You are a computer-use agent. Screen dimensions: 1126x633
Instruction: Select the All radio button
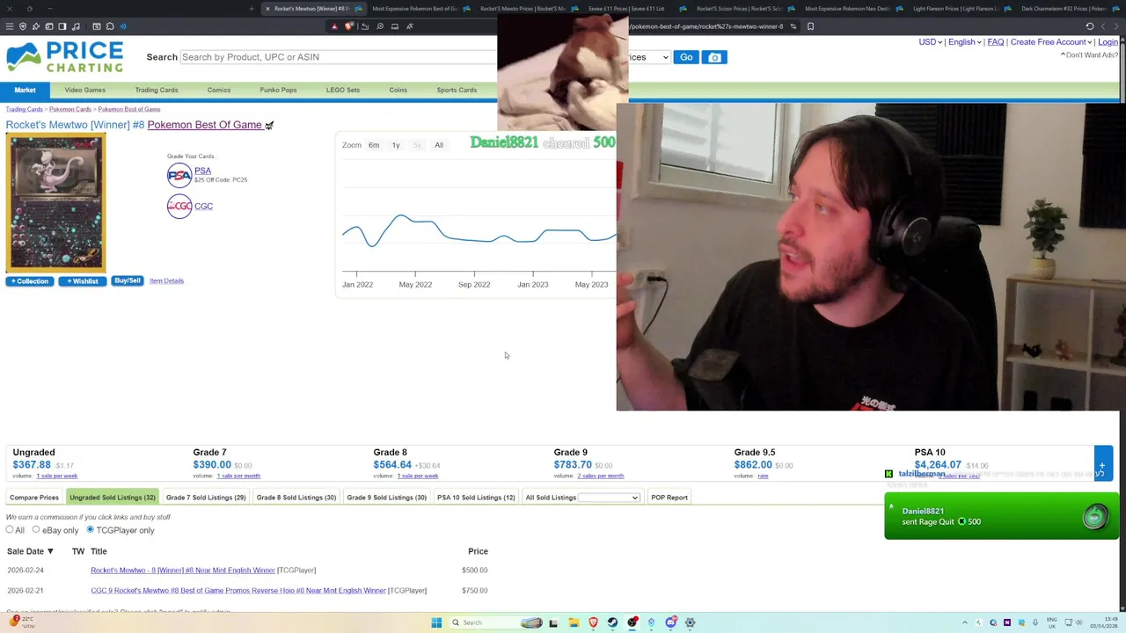click(x=10, y=529)
